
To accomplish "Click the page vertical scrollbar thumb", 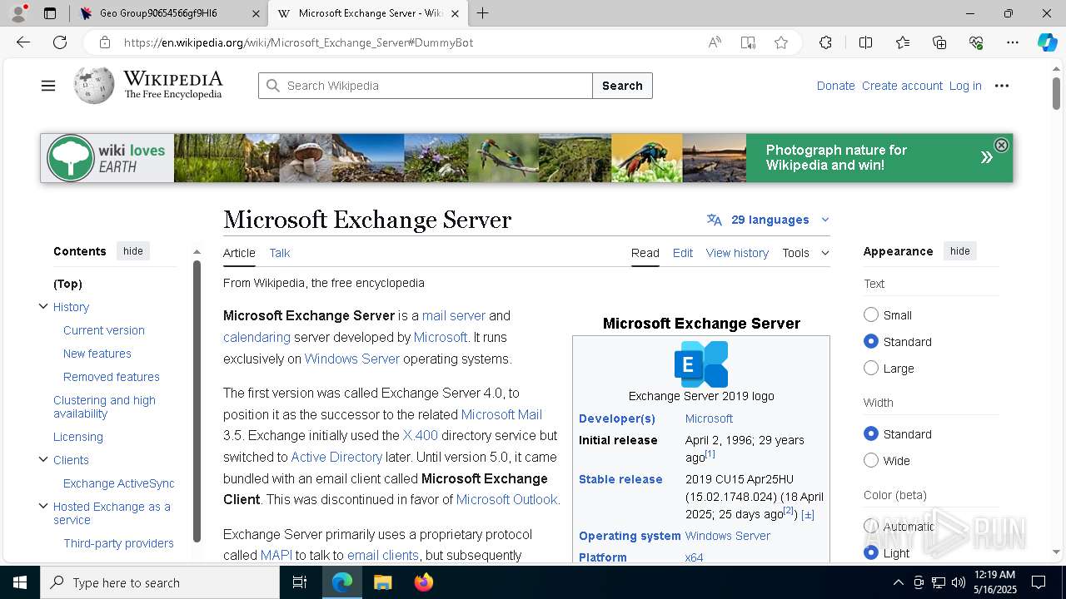I will (1056, 92).
